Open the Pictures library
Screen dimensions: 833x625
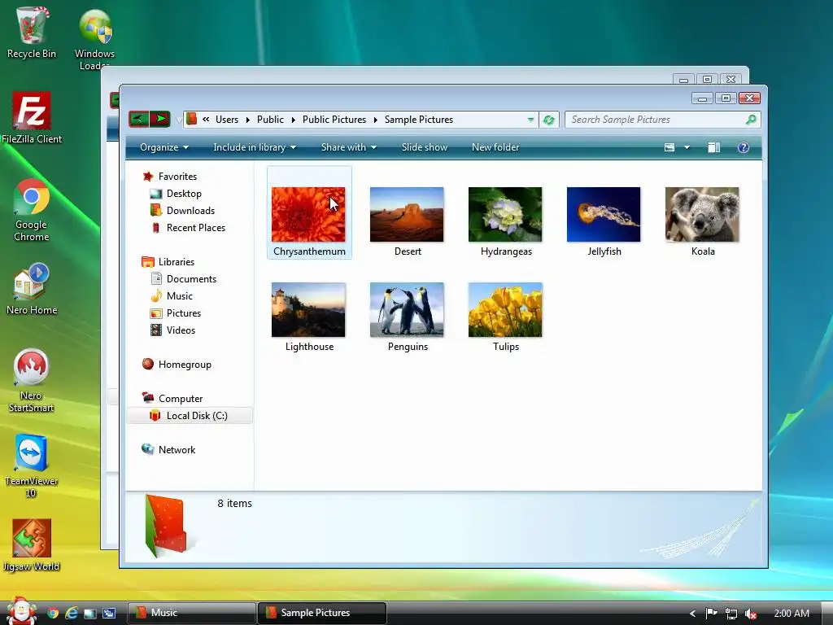point(184,313)
